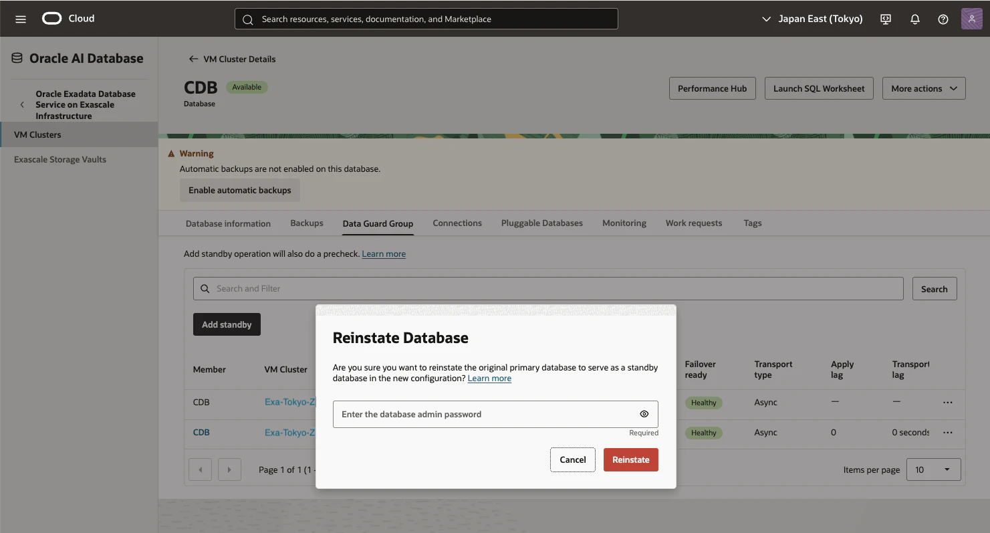The image size is (990, 533).
Task: Click the next page arrow
Action: coord(229,469)
